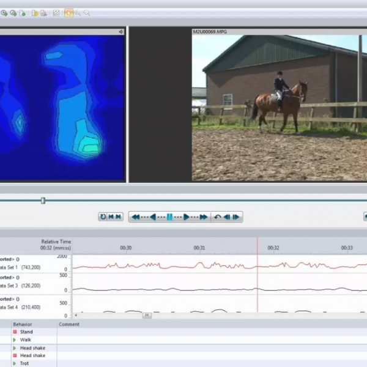This screenshot has width=367, height=367.
Task: Click the zoom out magnifier toolbar icon
Action: (86, 13)
